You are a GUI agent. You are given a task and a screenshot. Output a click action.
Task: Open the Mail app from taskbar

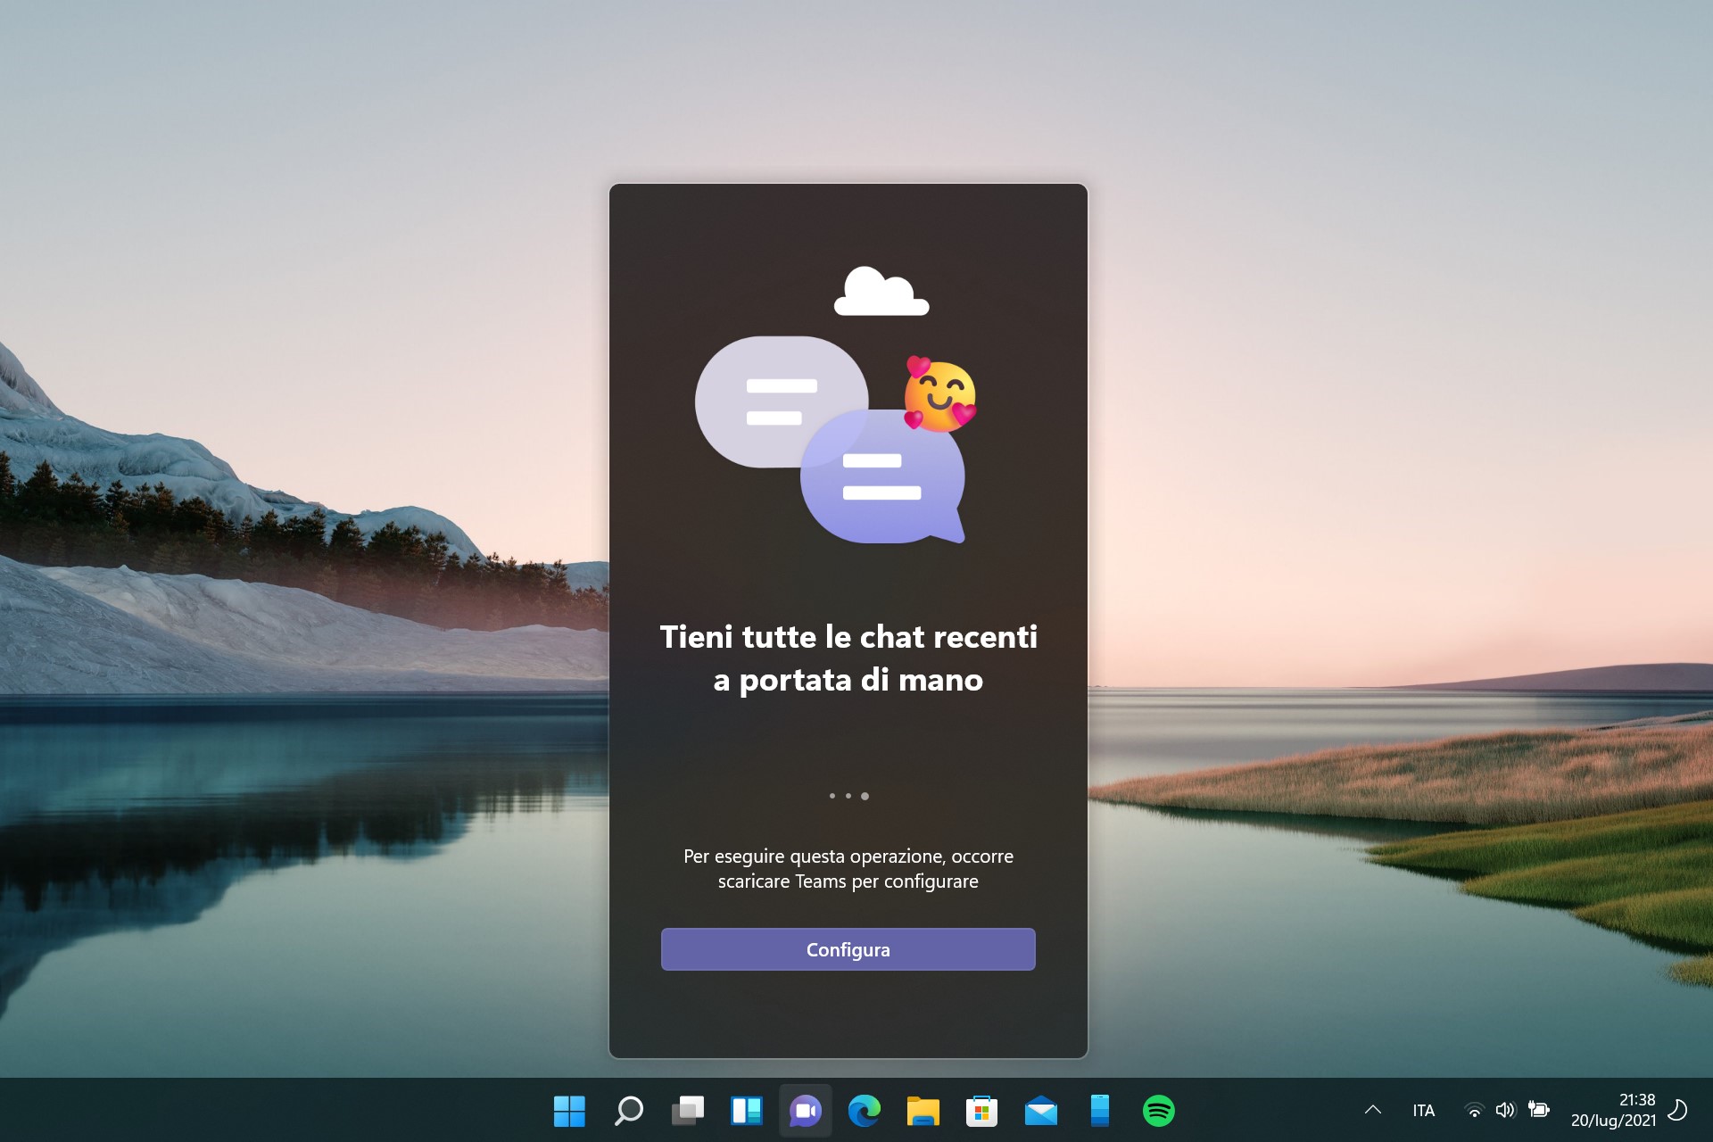[x=1040, y=1111]
